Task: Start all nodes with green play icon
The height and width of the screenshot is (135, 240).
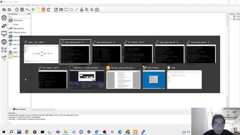Action: pyautogui.click(x=33, y=10)
